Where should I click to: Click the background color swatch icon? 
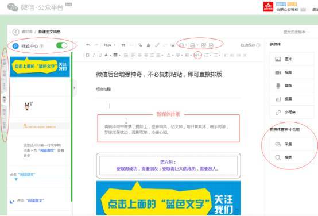[x=115, y=55]
